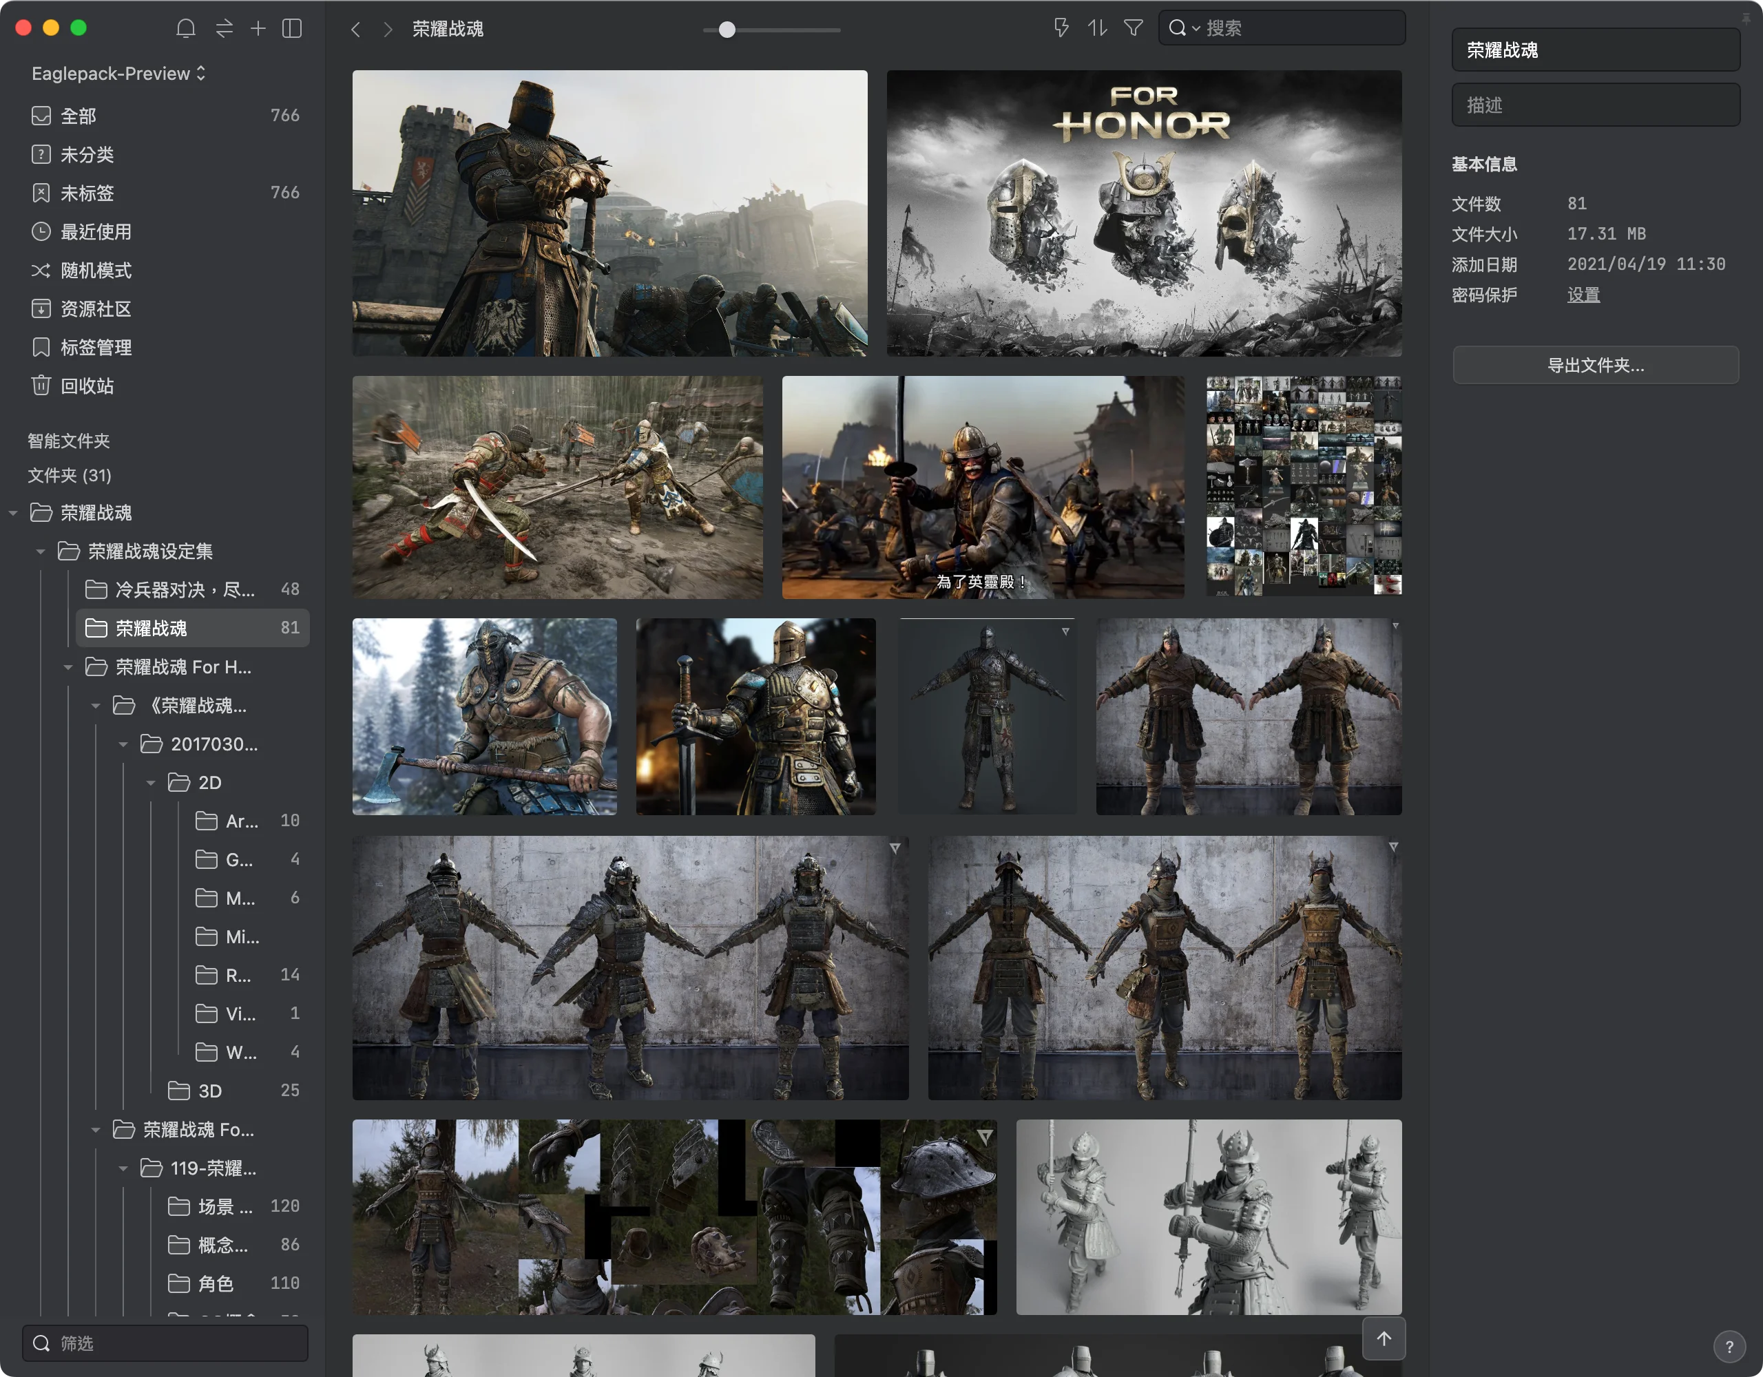
Task: Open the R... folder with 14 items
Action: point(248,975)
